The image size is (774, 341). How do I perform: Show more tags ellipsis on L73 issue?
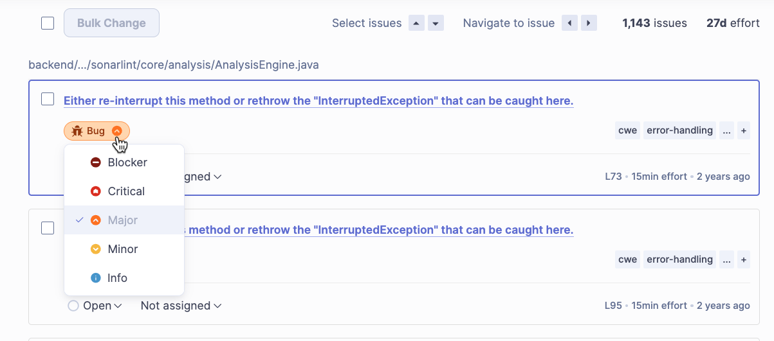click(727, 130)
